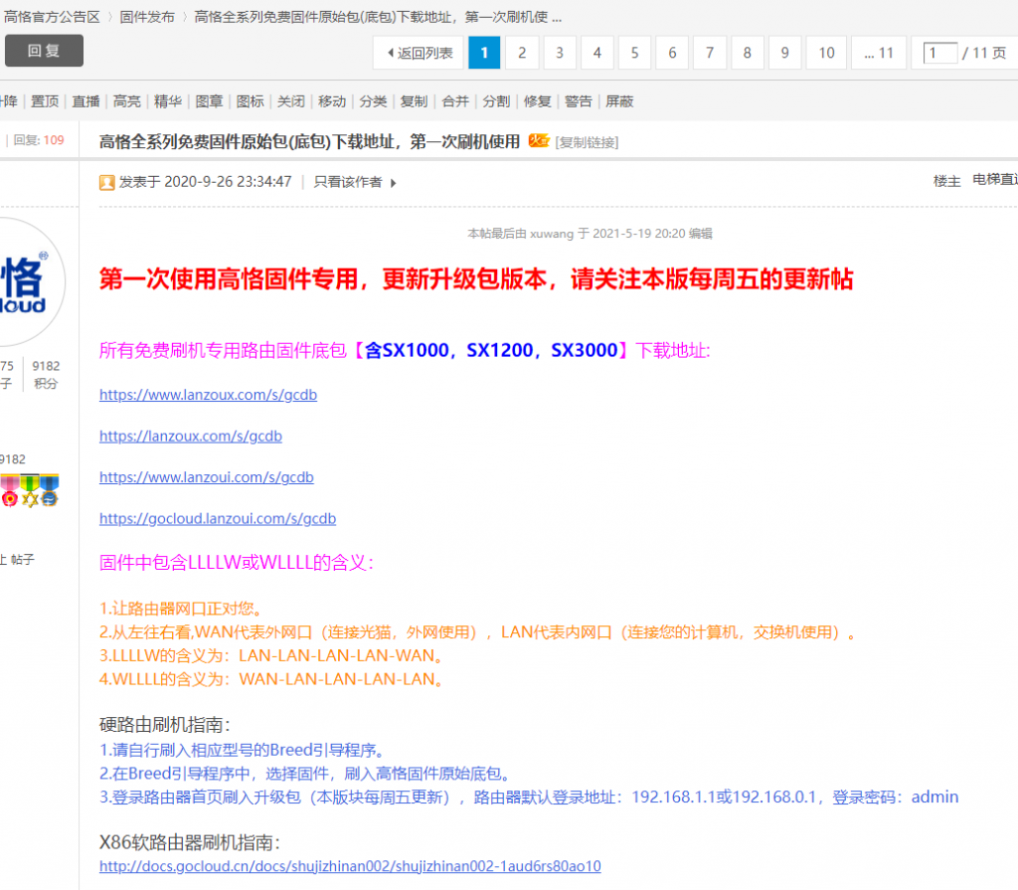The height and width of the screenshot is (890, 1018).
Task: Click the 分类 moderation option
Action: pos(374,101)
